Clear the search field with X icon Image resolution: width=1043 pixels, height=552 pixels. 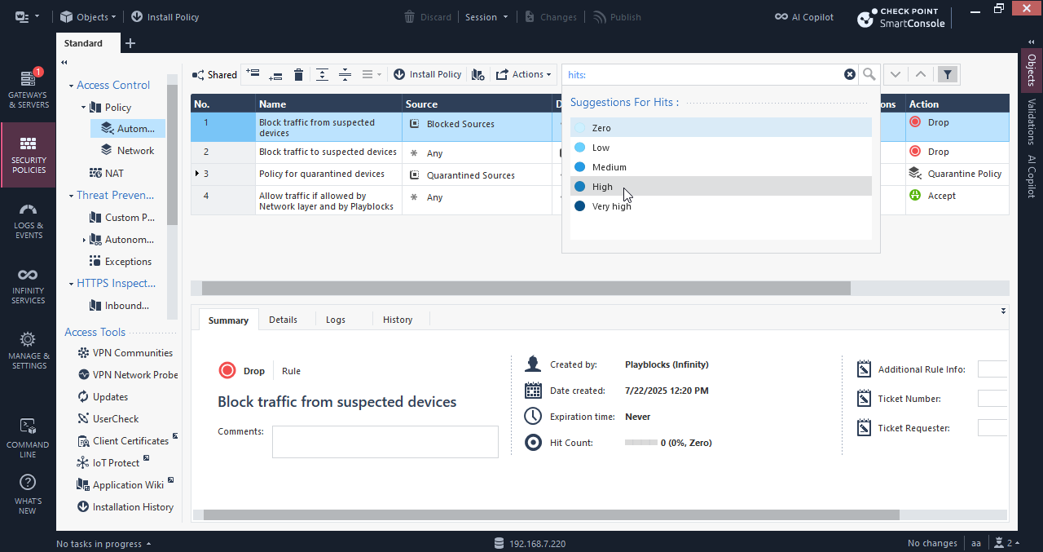tap(850, 74)
